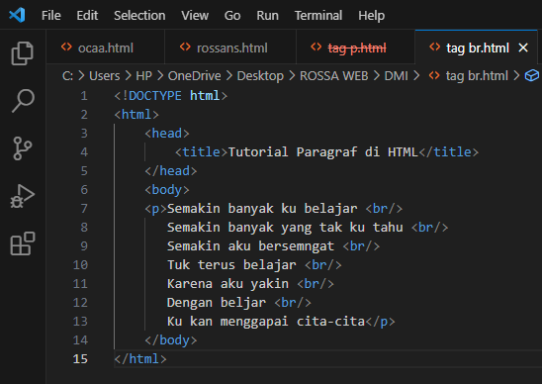Click the text 'Semakin banyak ku belajar'
This screenshot has width=542, height=384.
tap(262, 209)
